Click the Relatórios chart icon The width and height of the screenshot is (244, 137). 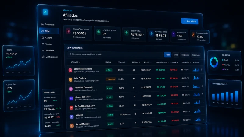click(43, 50)
